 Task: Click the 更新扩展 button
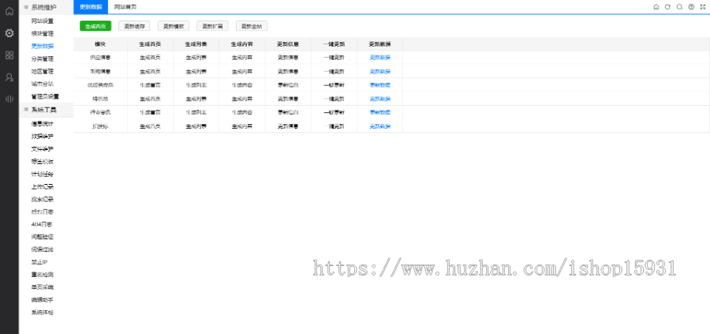[212, 26]
